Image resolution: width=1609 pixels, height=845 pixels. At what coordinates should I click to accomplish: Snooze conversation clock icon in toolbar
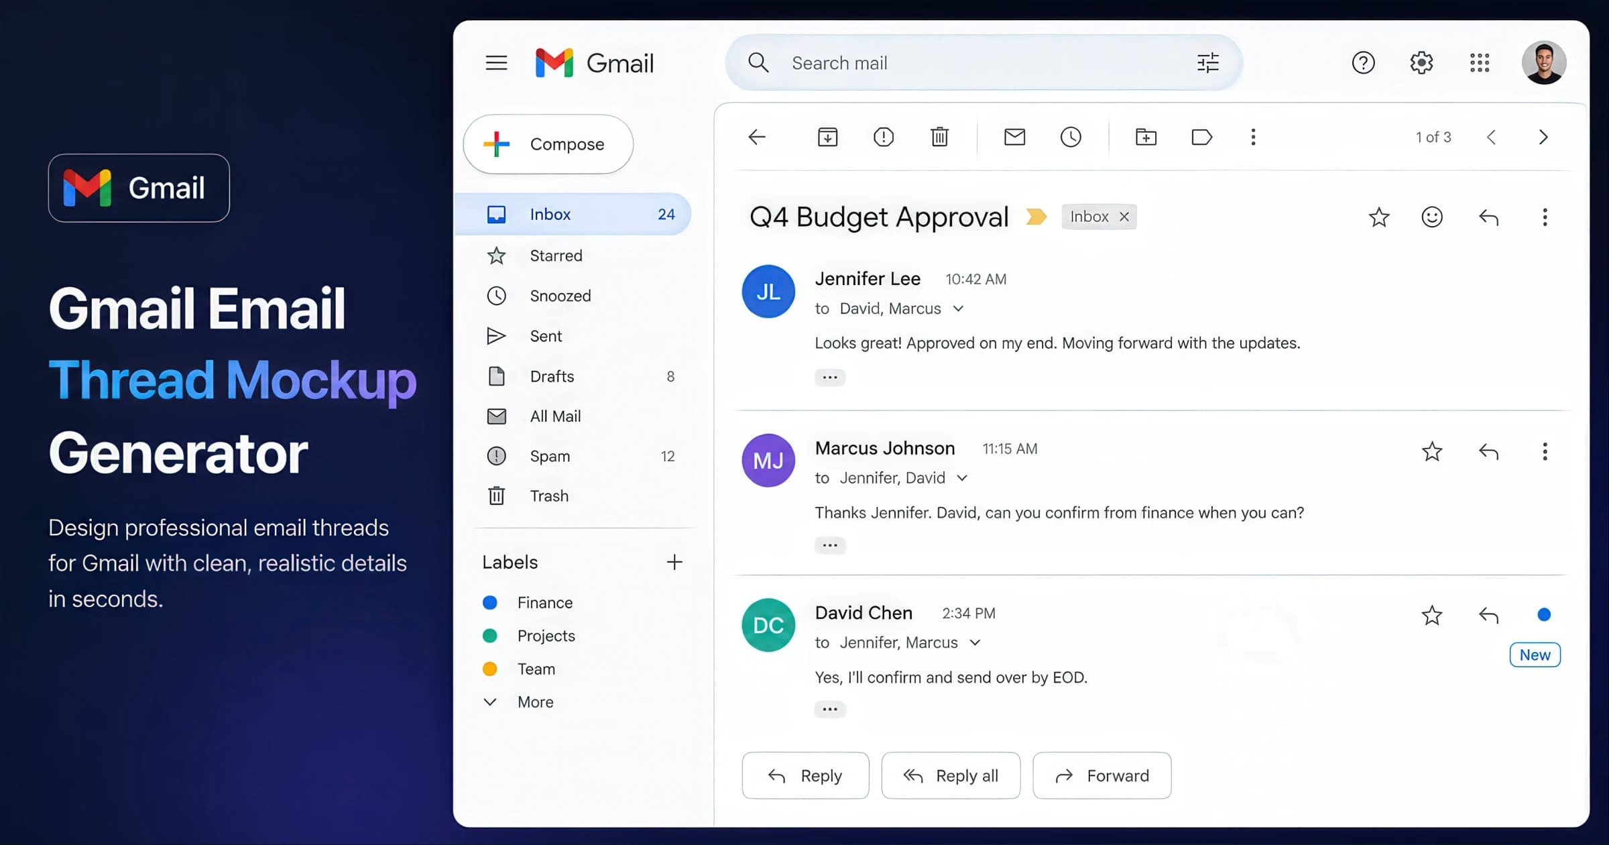pos(1071,137)
